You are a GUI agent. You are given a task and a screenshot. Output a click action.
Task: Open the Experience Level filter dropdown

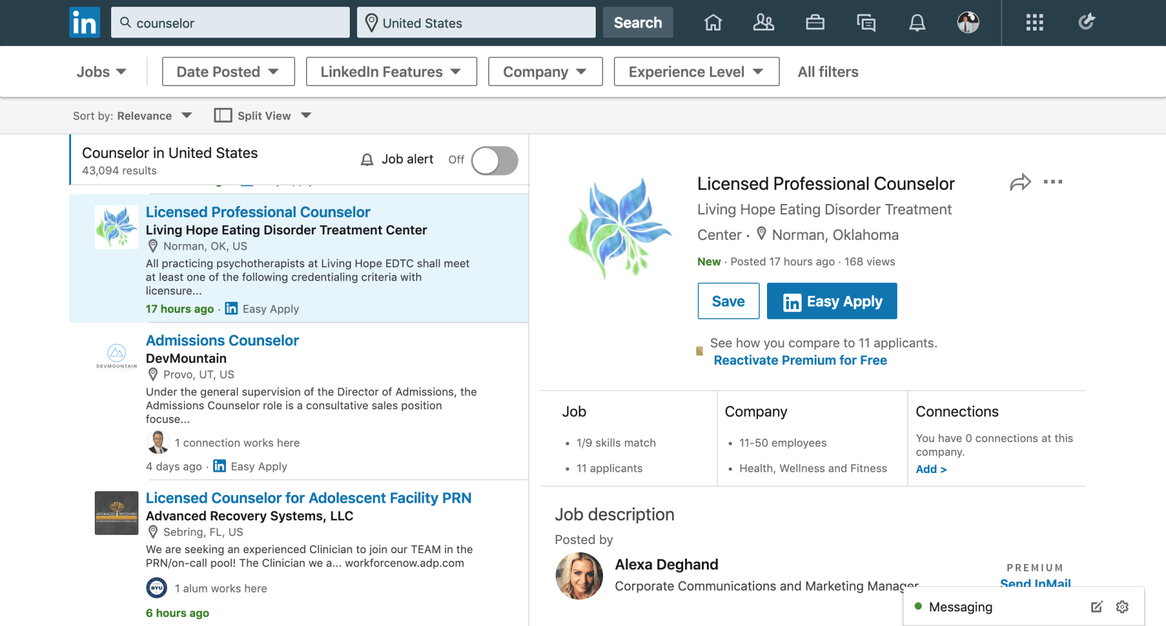(x=697, y=72)
